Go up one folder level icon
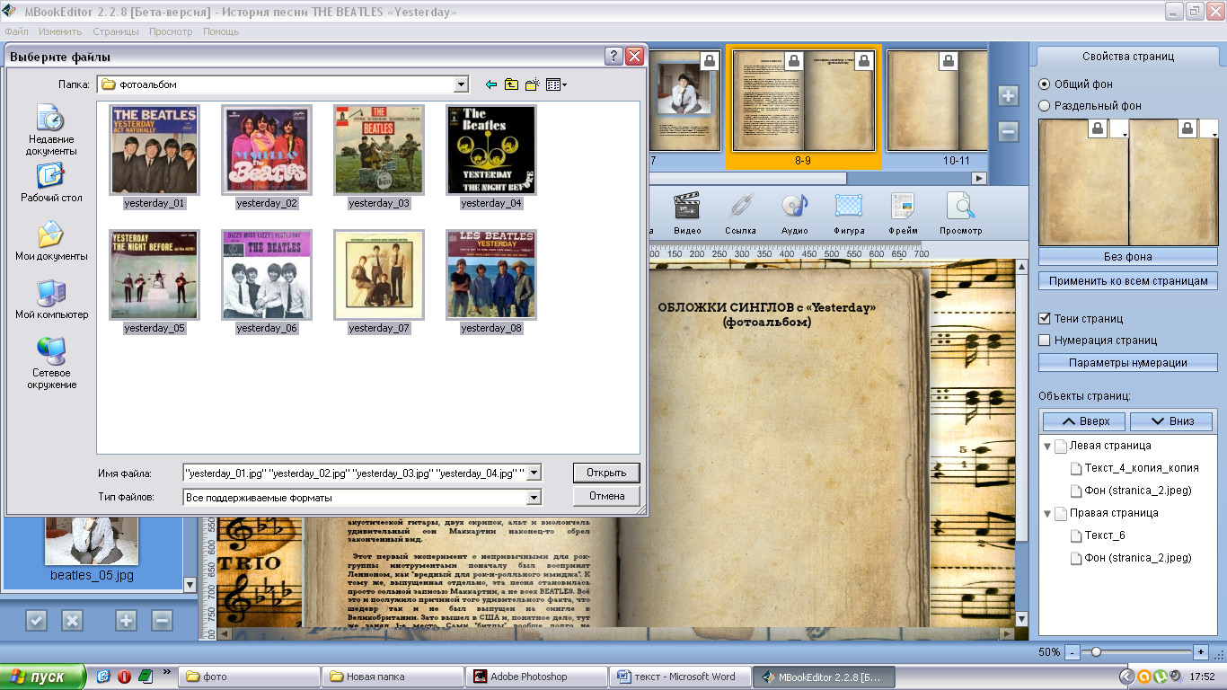 pos(511,84)
